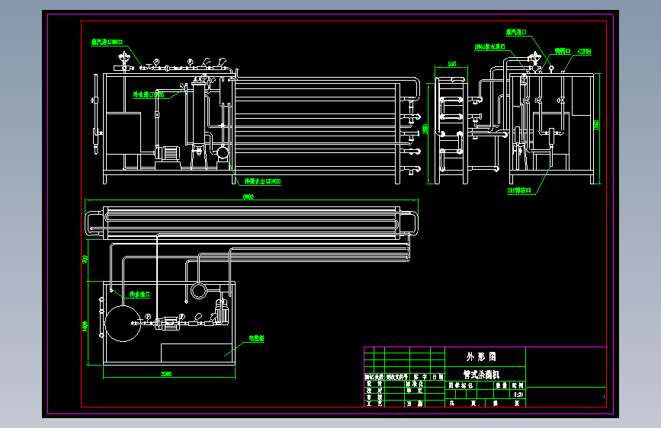Select the 工艺 cell in title block
The image size is (661, 428).
pos(374,404)
